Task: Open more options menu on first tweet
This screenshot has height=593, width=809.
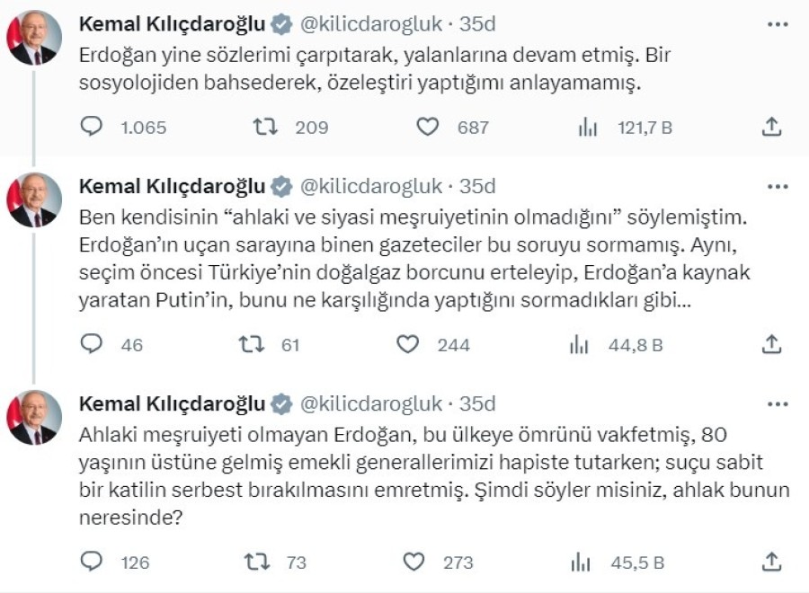Action: tap(777, 24)
